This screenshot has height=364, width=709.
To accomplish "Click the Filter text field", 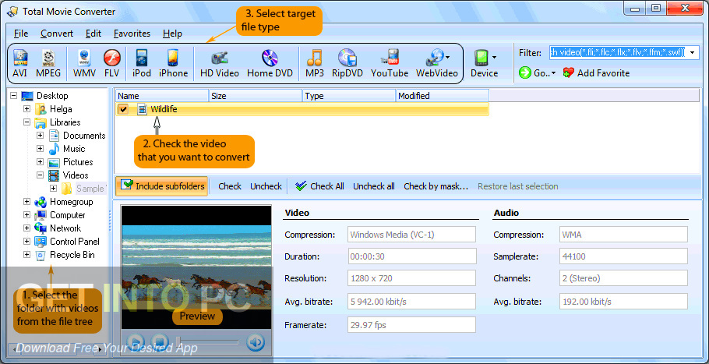I will [x=619, y=53].
